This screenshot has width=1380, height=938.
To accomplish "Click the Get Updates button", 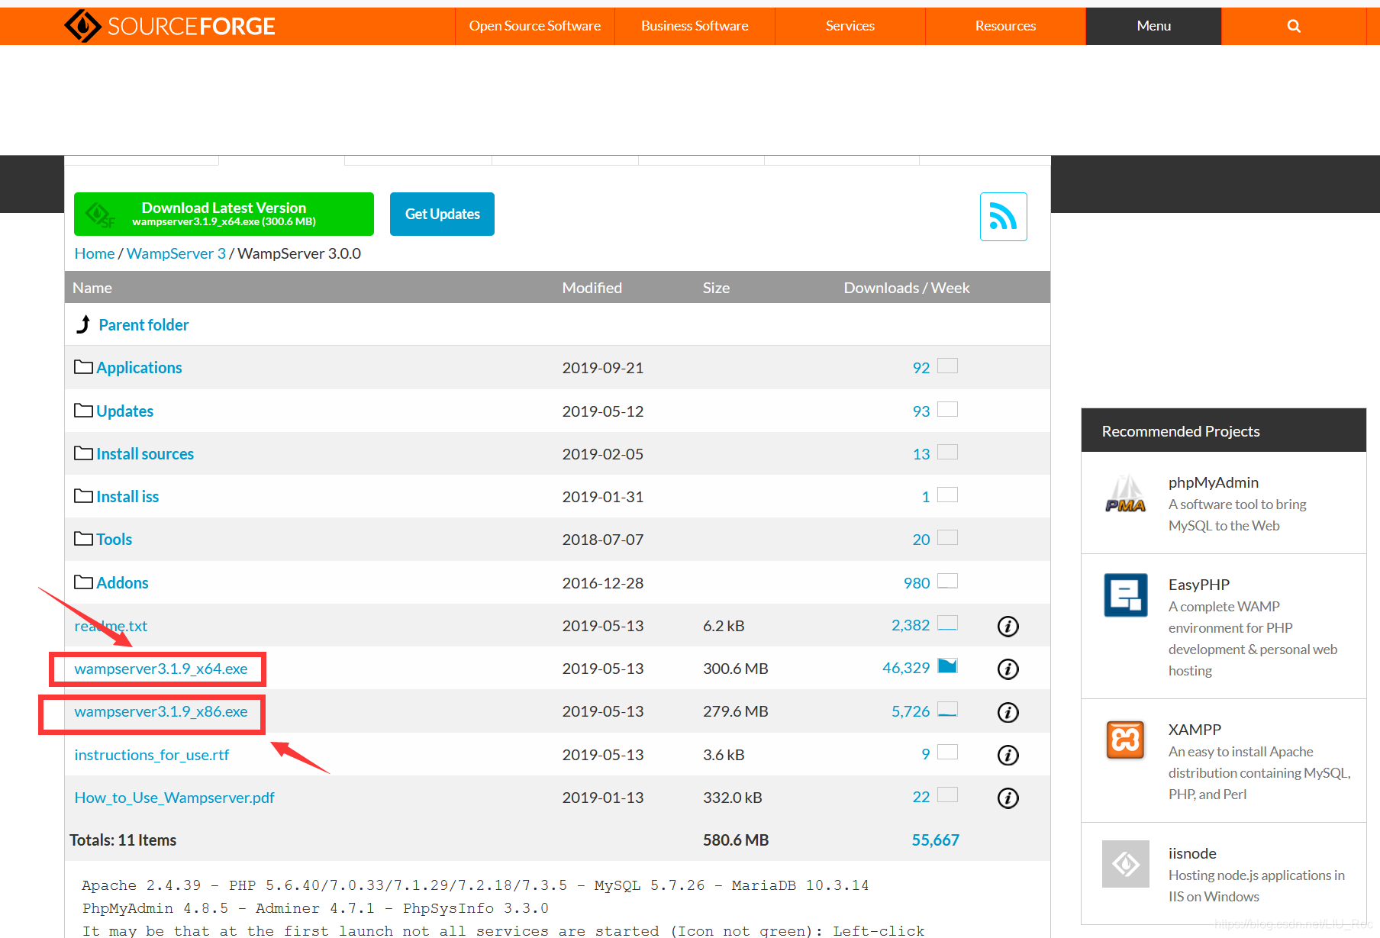I will pyautogui.click(x=442, y=214).
